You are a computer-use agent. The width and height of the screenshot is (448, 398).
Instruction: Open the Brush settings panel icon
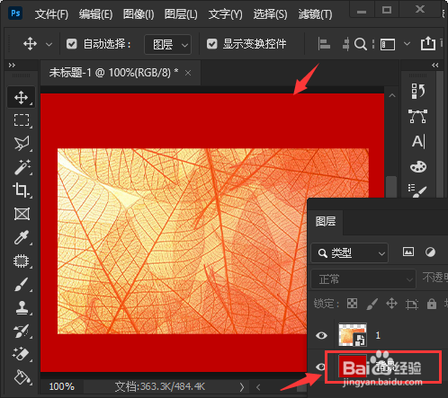click(x=417, y=190)
